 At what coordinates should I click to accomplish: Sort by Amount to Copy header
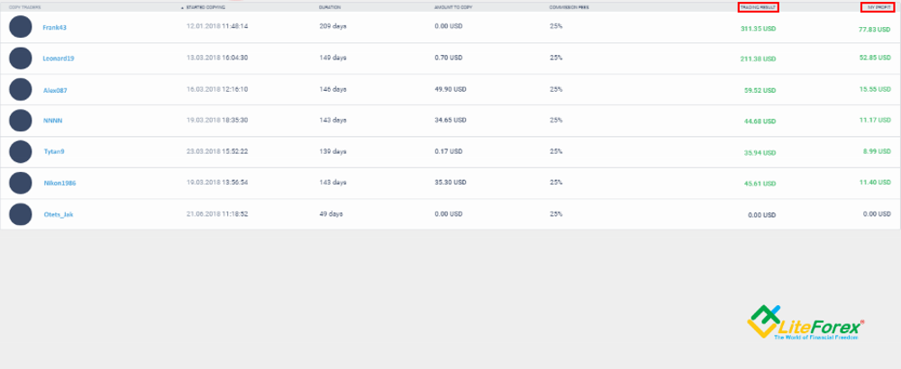pyautogui.click(x=453, y=7)
